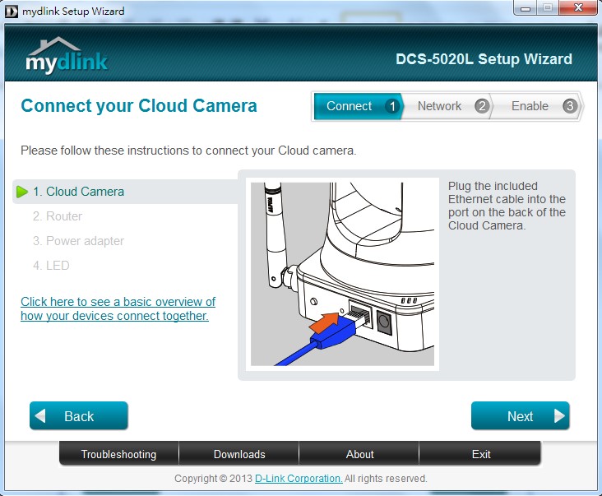Viewport: 602px width, 496px height.
Task: Click the camera Ethernet illustration
Action: (x=342, y=274)
